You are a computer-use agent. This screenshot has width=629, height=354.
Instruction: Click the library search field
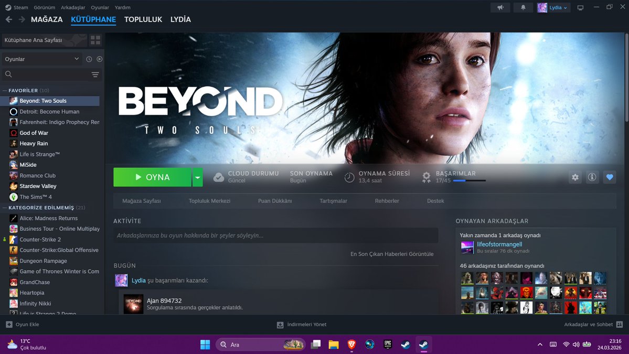(46, 74)
